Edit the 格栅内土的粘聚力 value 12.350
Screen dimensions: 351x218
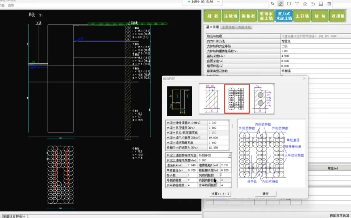pyautogui.click(x=218, y=148)
